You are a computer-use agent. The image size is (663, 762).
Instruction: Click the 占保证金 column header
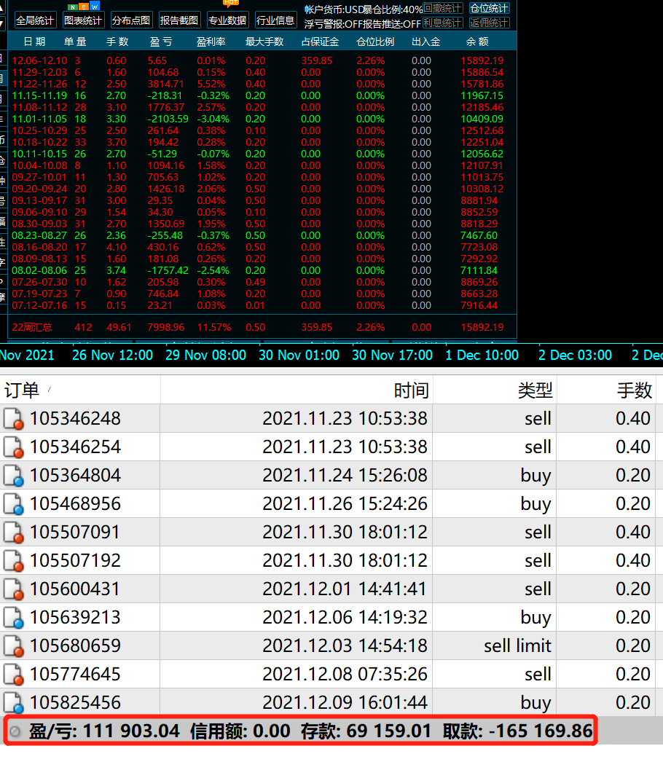click(x=320, y=42)
